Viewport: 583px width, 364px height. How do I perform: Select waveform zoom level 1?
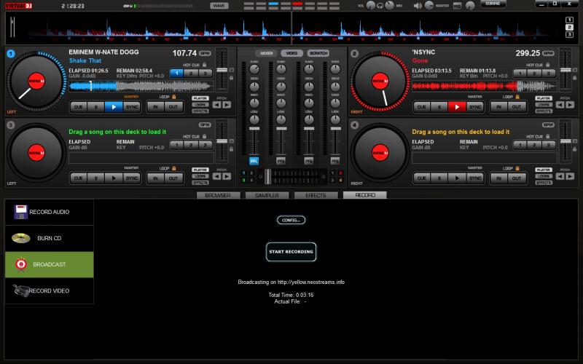[x=569, y=20]
